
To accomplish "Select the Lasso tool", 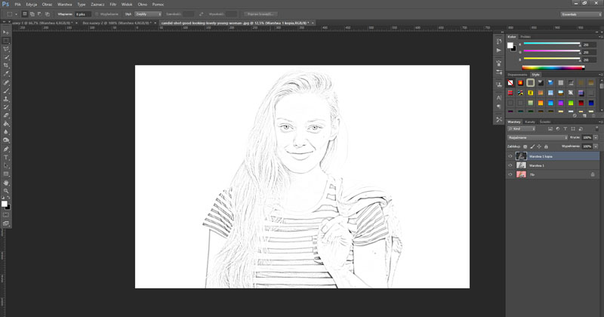I will (x=7, y=48).
